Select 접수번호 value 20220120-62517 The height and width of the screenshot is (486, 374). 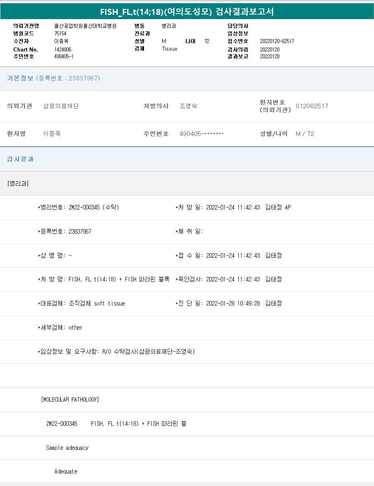pyautogui.click(x=277, y=41)
